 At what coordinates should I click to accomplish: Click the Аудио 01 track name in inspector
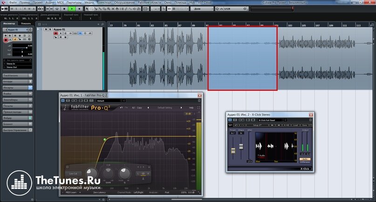click(x=17, y=29)
